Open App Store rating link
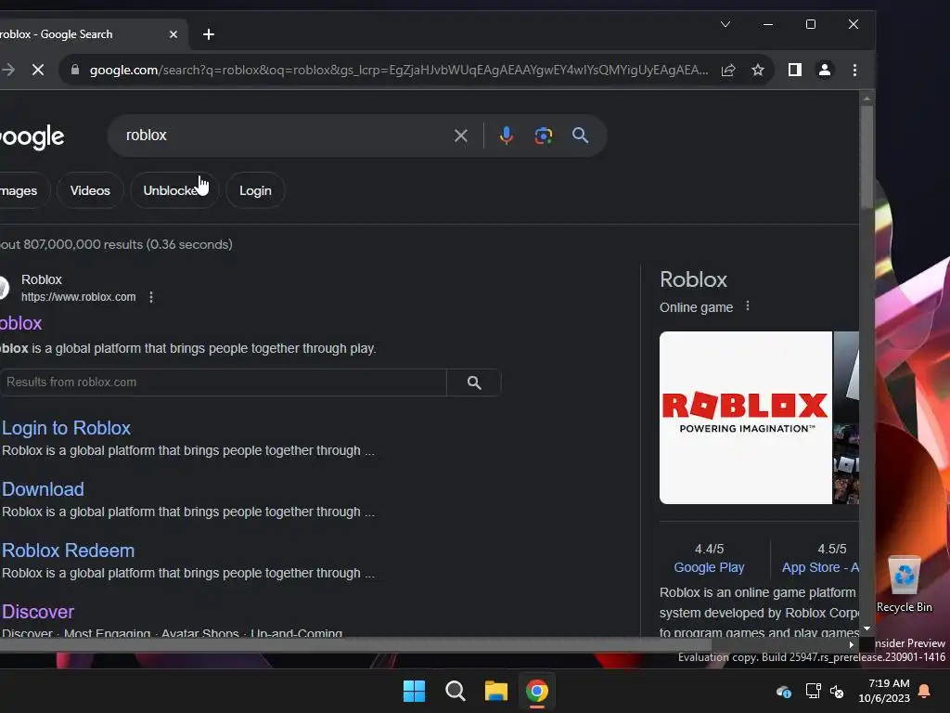 (x=820, y=567)
